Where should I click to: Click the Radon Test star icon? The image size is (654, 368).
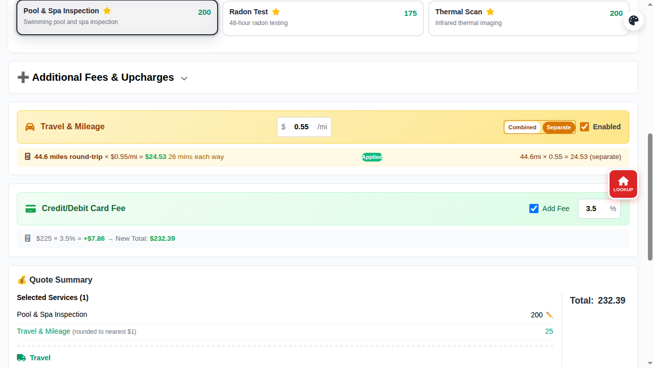276,12
